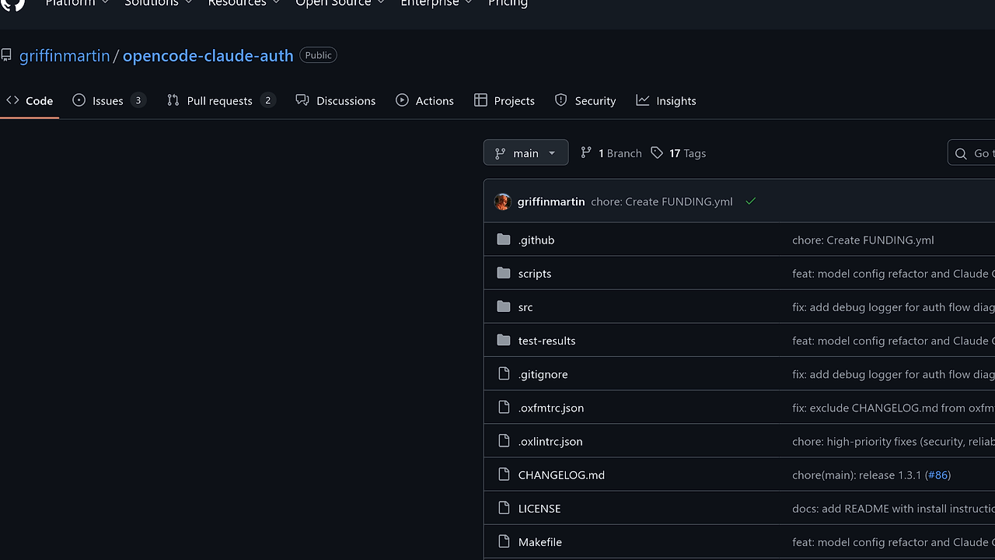995x560 pixels.
Task: Click the Insights graph icon
Action: 643,100
